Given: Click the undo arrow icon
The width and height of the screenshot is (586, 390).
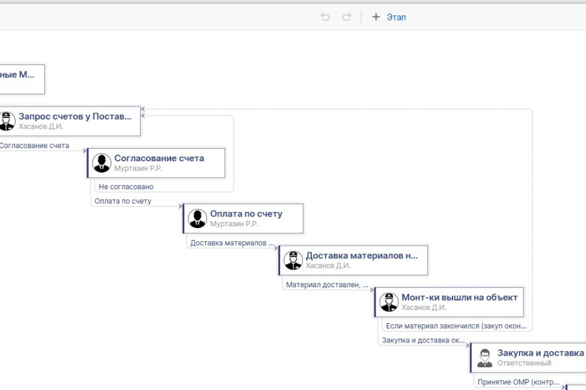Looking at the screenshot, I should click(x=326, y=17).
